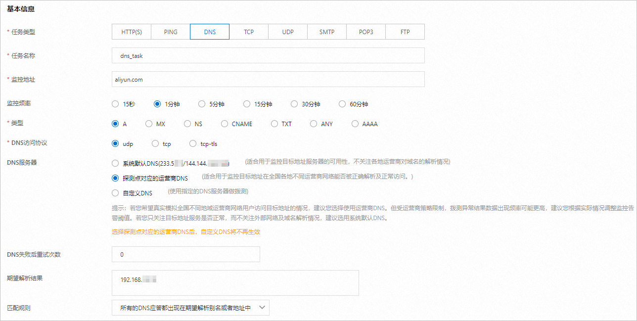Choose the 15秒 monitoring frequency
Image resolution: width=637 pixels, height=321 pixels.
coord(115,104)
